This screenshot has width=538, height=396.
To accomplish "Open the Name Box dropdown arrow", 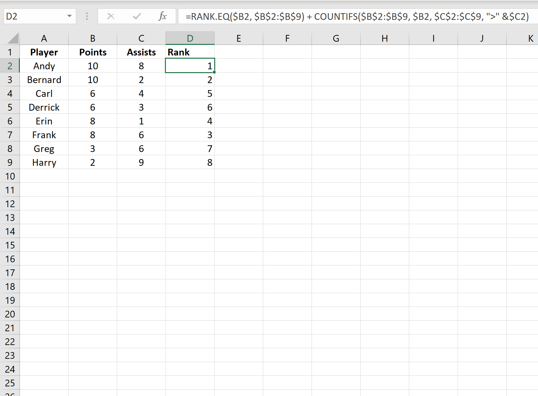I will (x=69, y=16).
